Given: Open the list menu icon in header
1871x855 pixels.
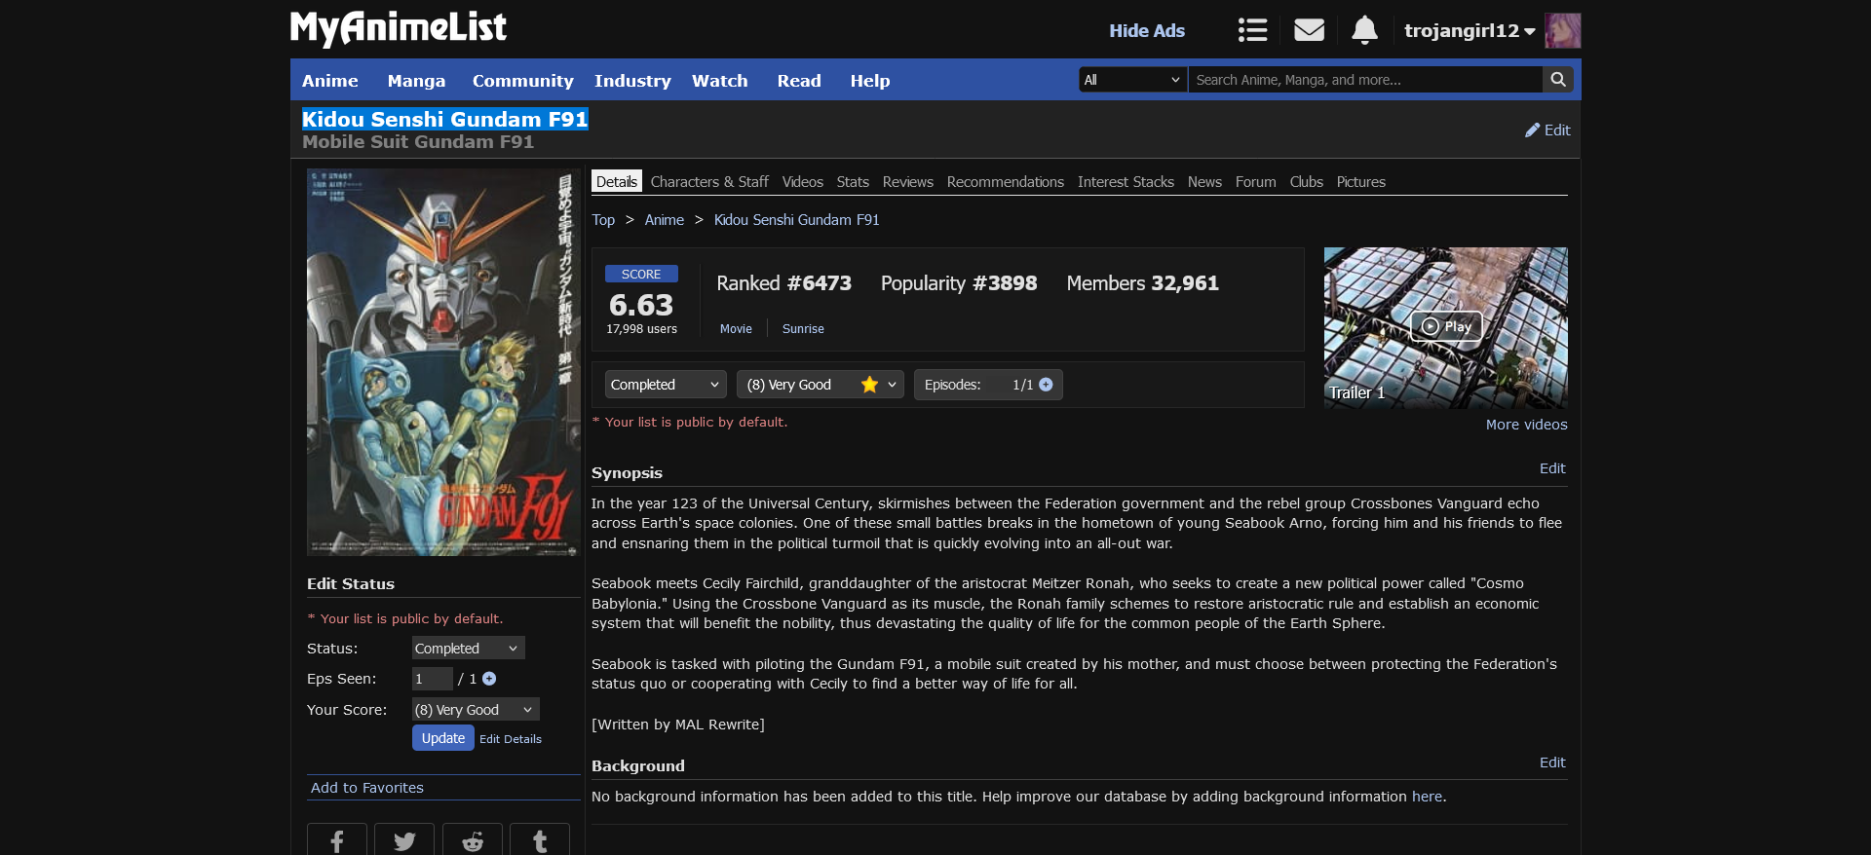Looking at the screenshot, I should [1252, 30].
